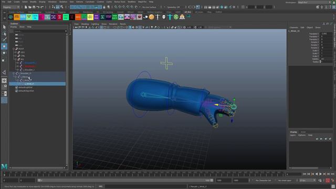Viewport: 336px width, 189px height.
Task: Open the Workspace dropdown
Action: (x=314, y=2)
